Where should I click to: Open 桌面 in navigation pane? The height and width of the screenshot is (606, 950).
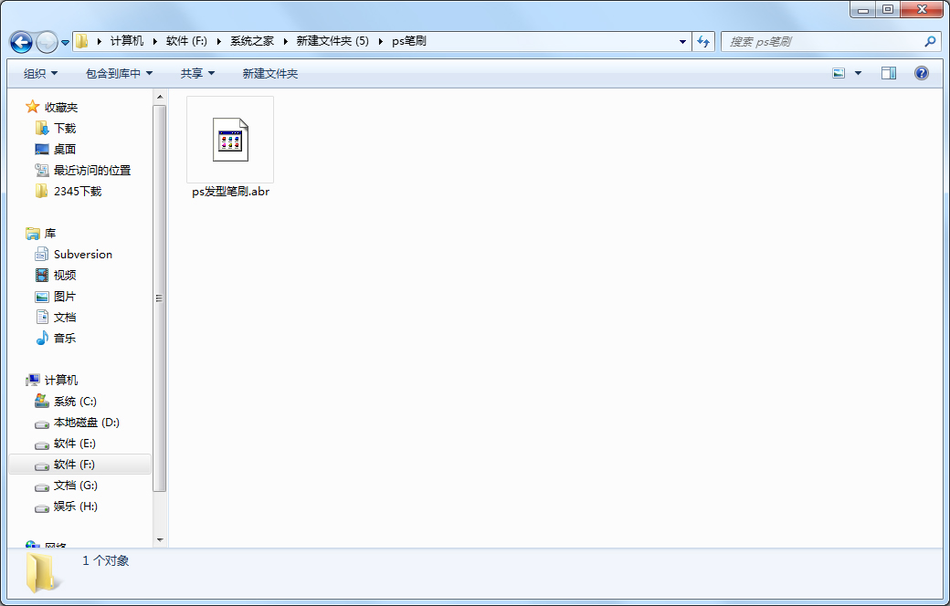(65, 149)
